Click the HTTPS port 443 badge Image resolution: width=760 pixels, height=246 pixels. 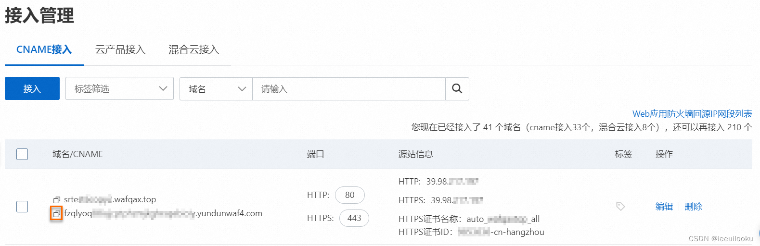pyautogui.click(x=354, y=218)
